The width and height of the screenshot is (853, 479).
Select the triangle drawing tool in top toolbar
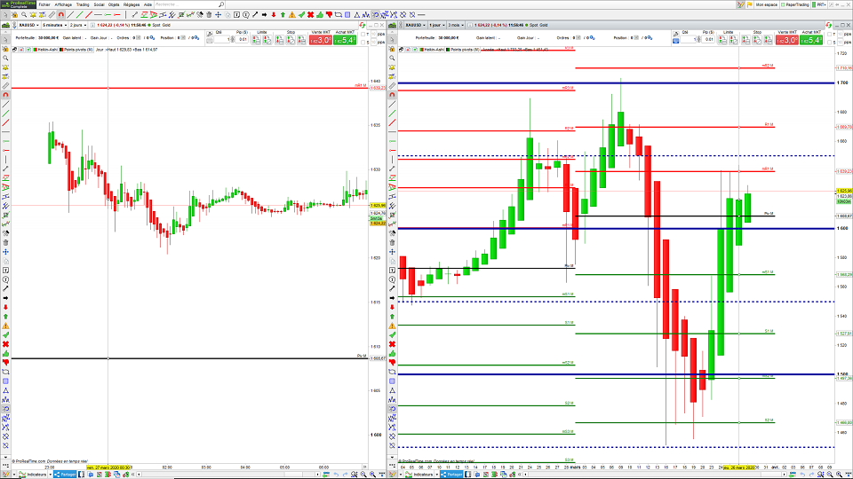[357, 15]
